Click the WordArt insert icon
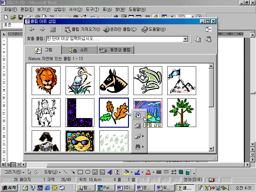This screenshot has height=192, width=256. point(110,172)
